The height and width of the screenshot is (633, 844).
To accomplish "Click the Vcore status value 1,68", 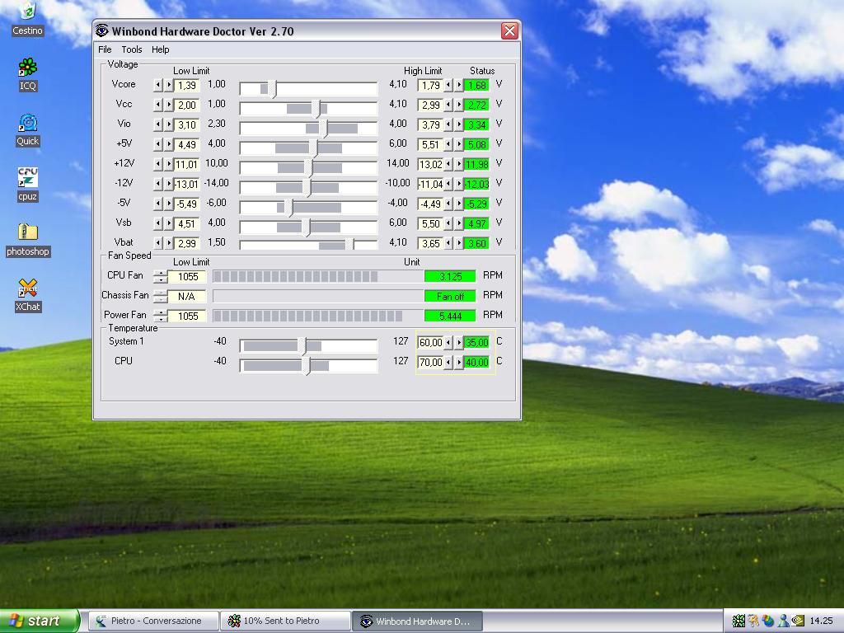I will [477, 85].
